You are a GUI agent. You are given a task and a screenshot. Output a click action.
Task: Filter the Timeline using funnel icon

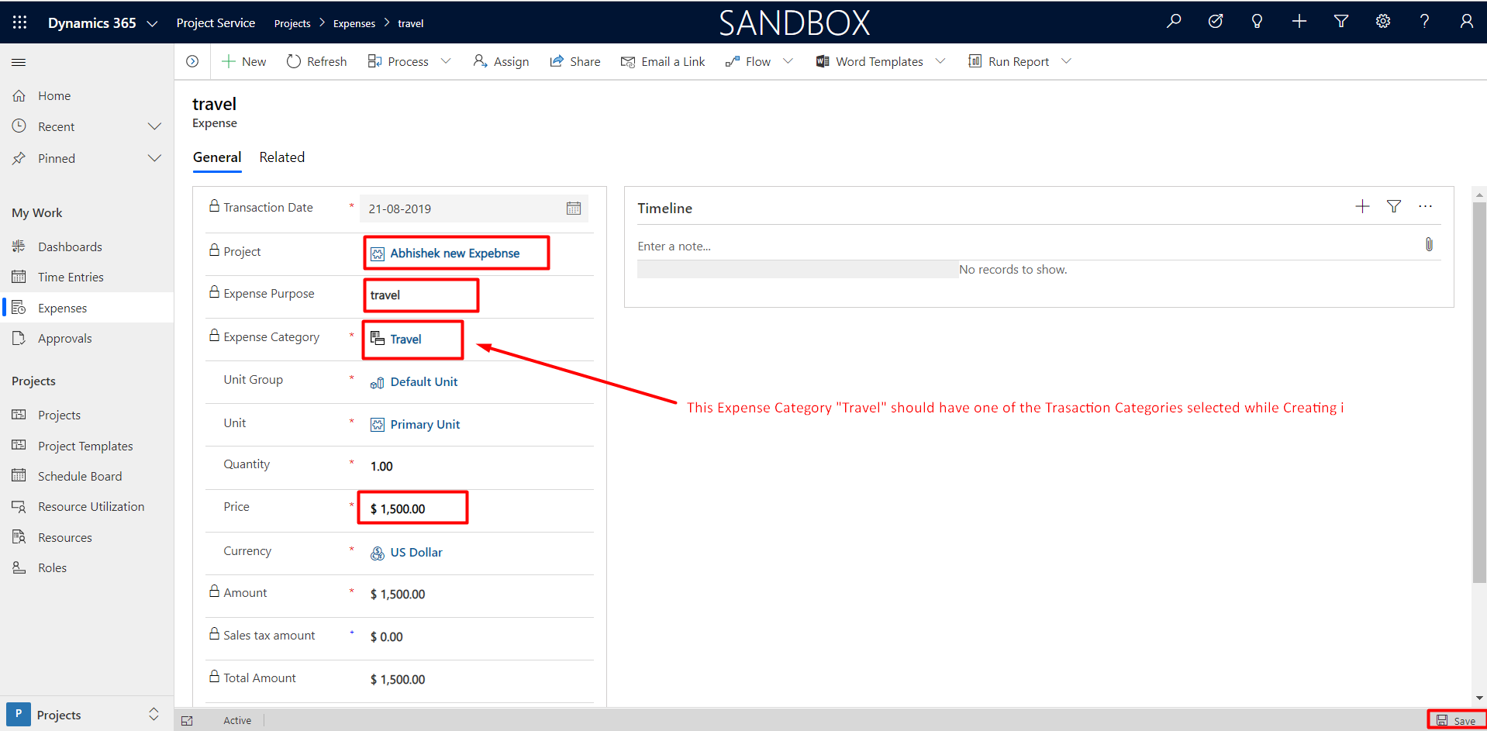1393,206
